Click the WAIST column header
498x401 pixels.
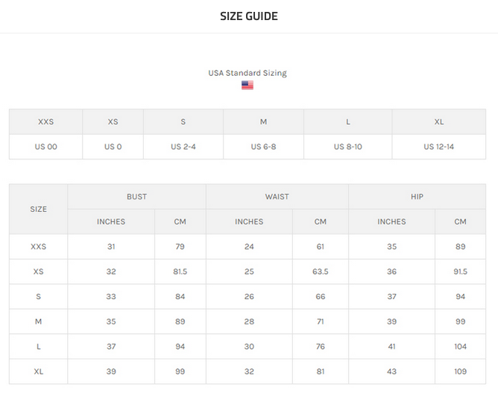277,196
